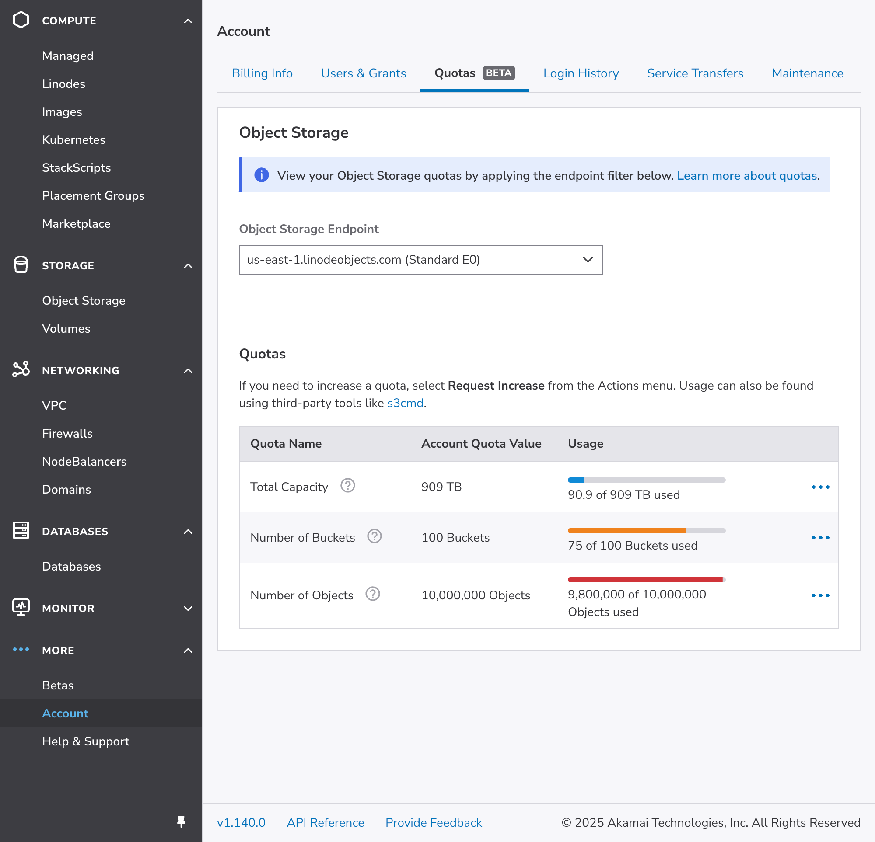
Task: Expand the Monitor section chevron
Action: point(188,608)
